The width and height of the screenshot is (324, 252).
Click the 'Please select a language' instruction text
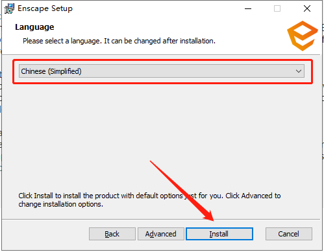pos(119,41)
